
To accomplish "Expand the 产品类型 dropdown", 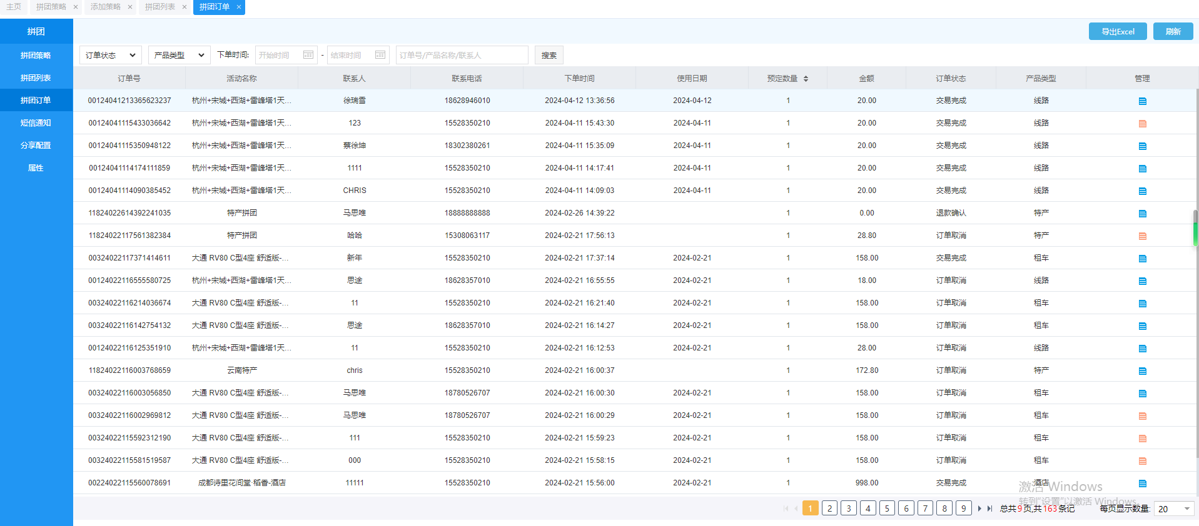I will [179, 55].
